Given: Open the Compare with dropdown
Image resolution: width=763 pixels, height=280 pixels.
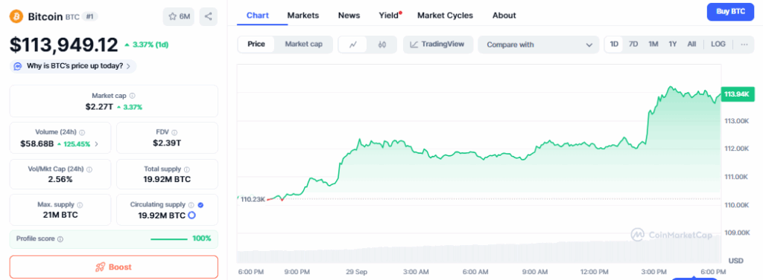Looking at the screenshot, I should coord(539,45).
